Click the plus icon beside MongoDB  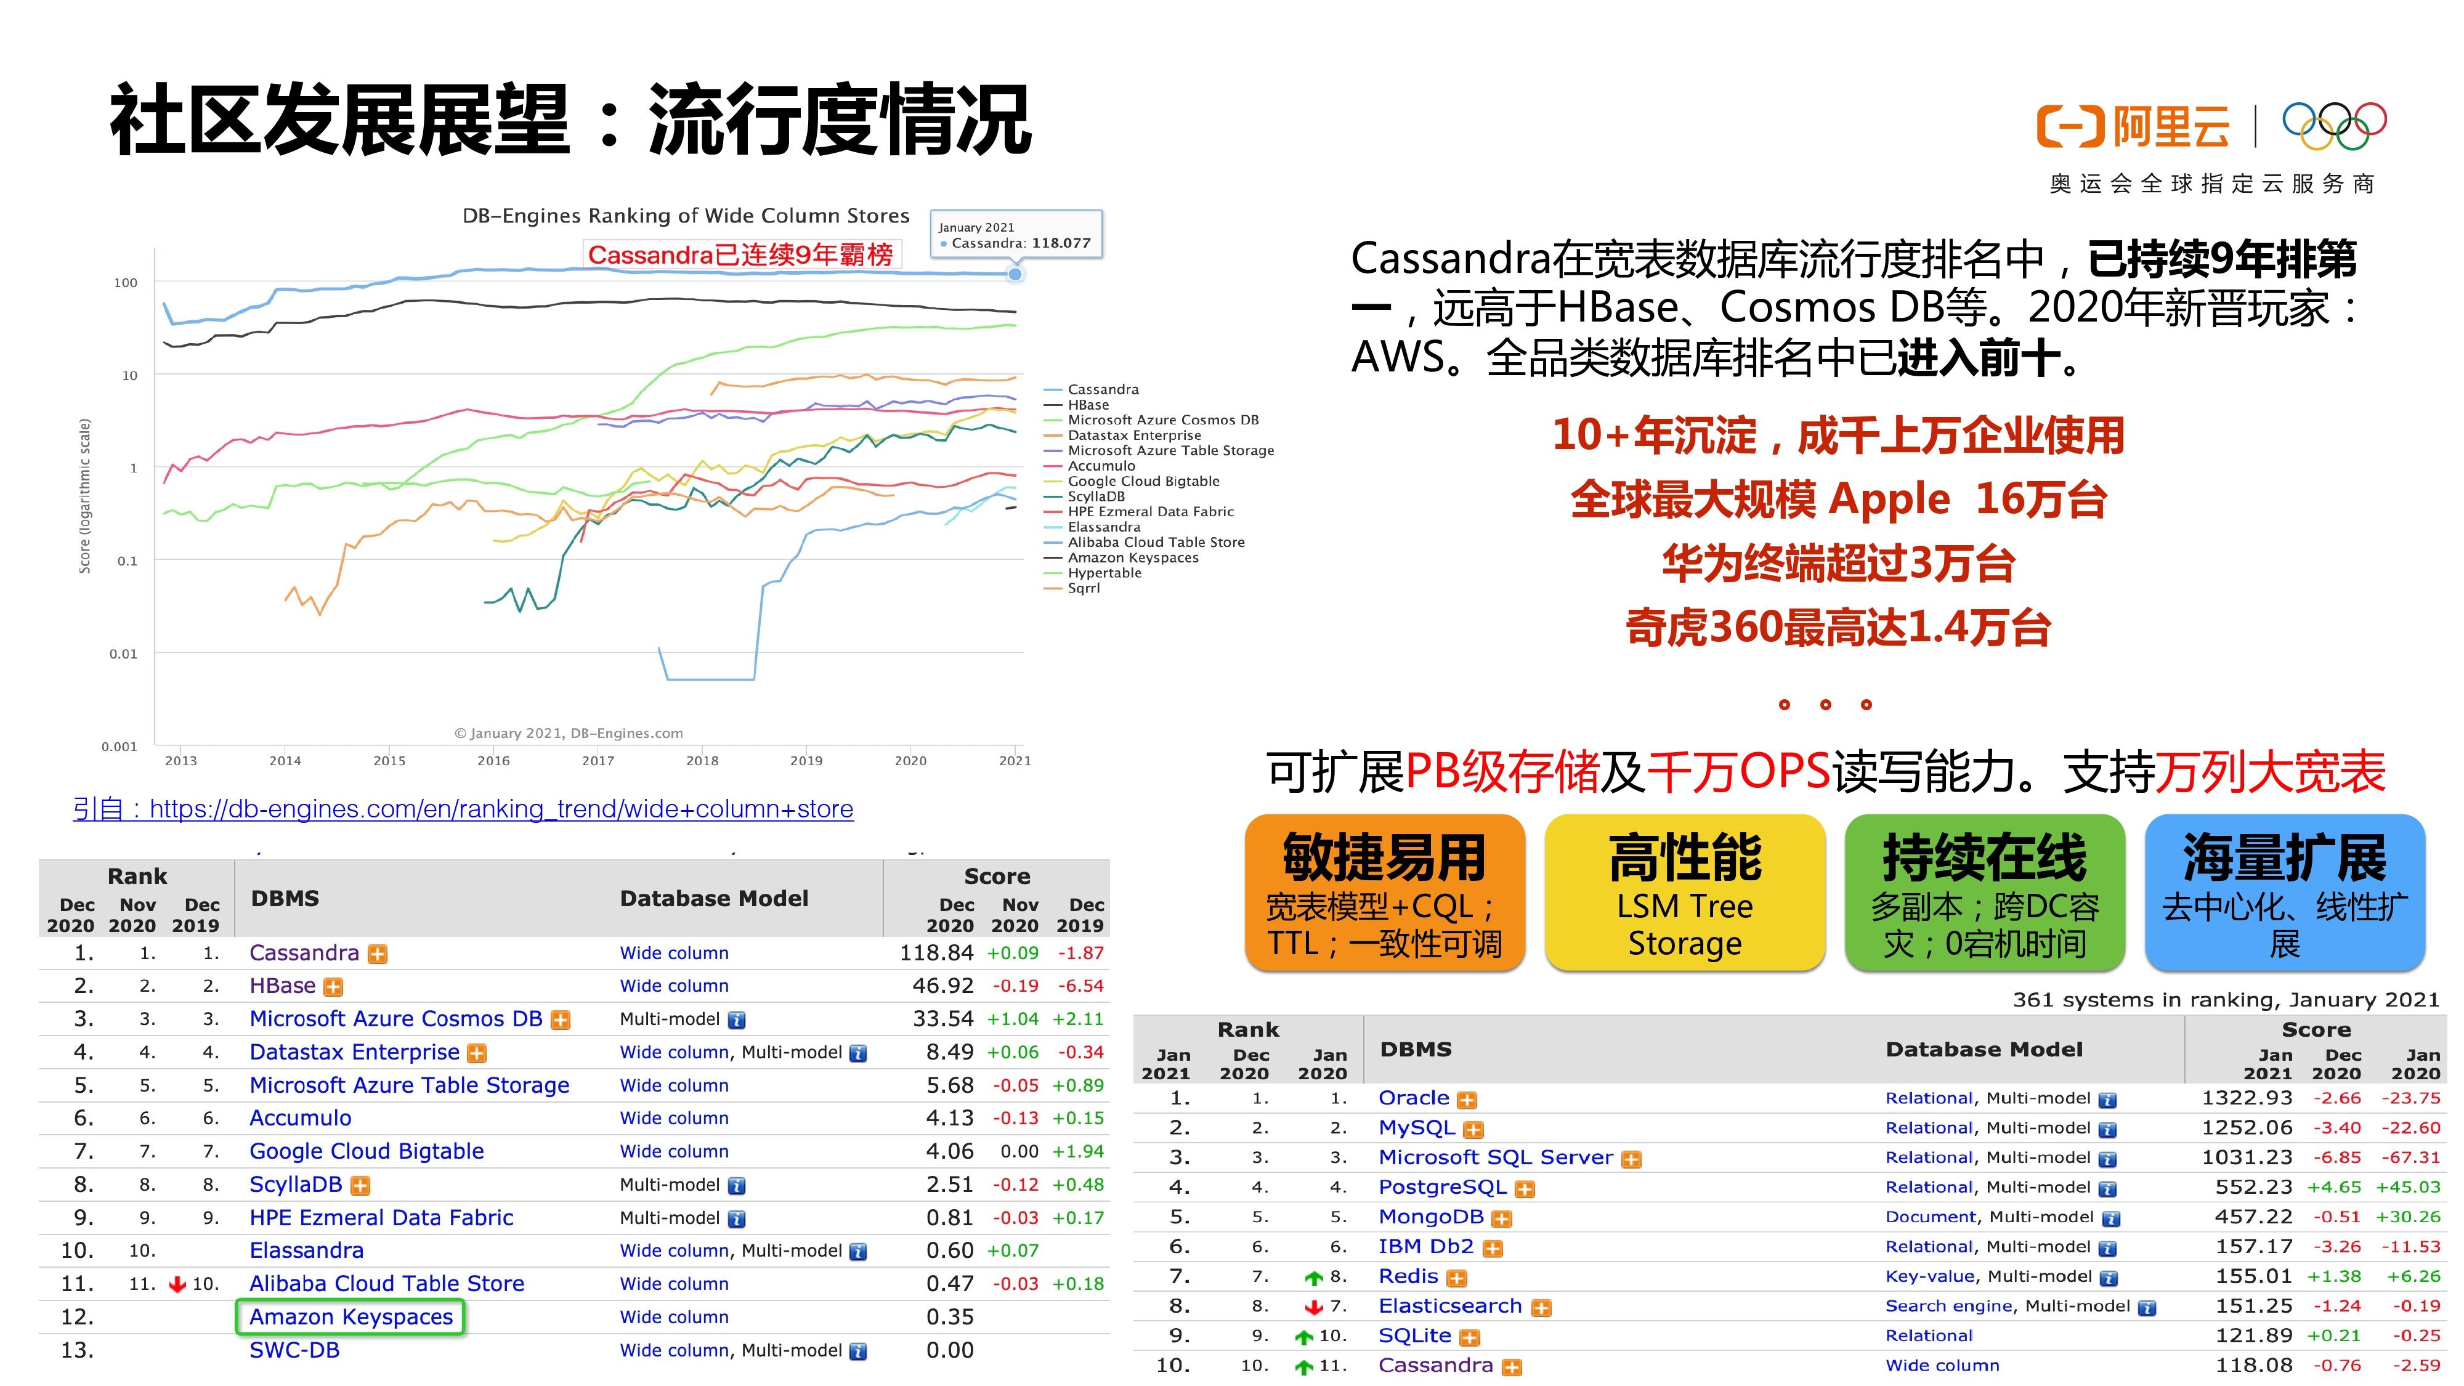(x=1502, y=1218)
